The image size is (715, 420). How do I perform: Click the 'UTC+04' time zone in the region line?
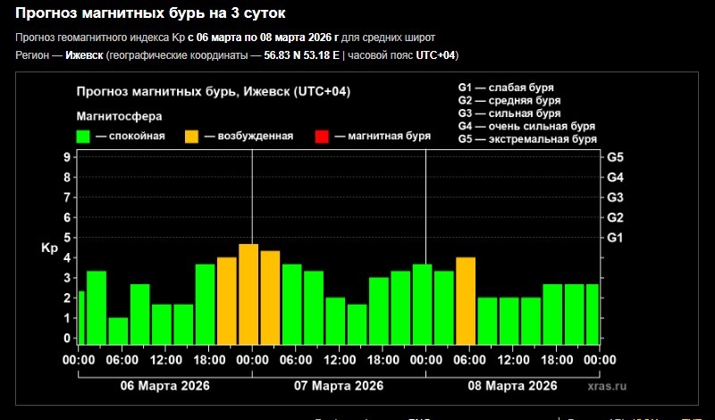click(435, 55)
